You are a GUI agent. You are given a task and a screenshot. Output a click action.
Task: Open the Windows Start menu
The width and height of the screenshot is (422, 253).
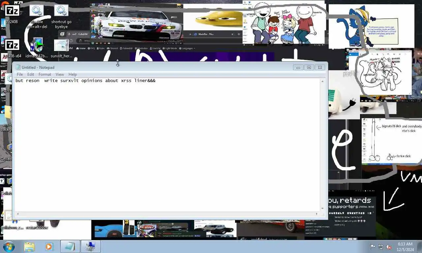pyautogui.click(x=9, y=246)
